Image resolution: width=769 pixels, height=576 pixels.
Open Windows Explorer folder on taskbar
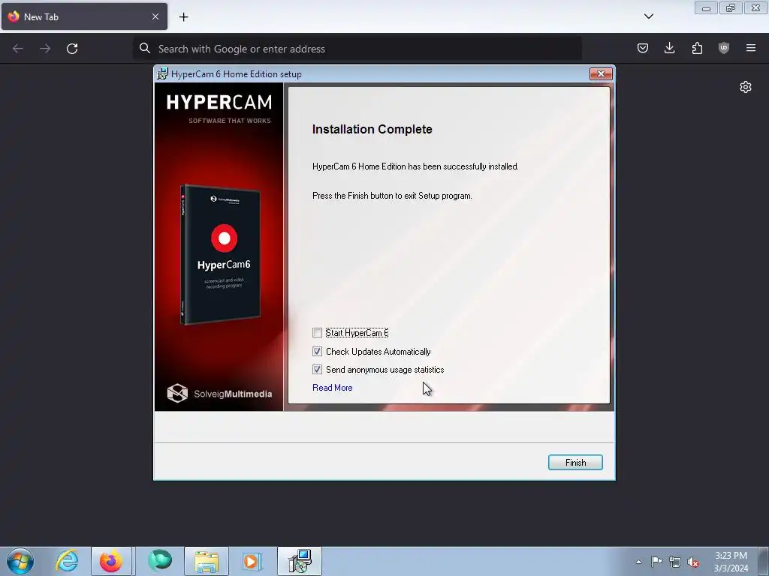click(x=207, y=561)
